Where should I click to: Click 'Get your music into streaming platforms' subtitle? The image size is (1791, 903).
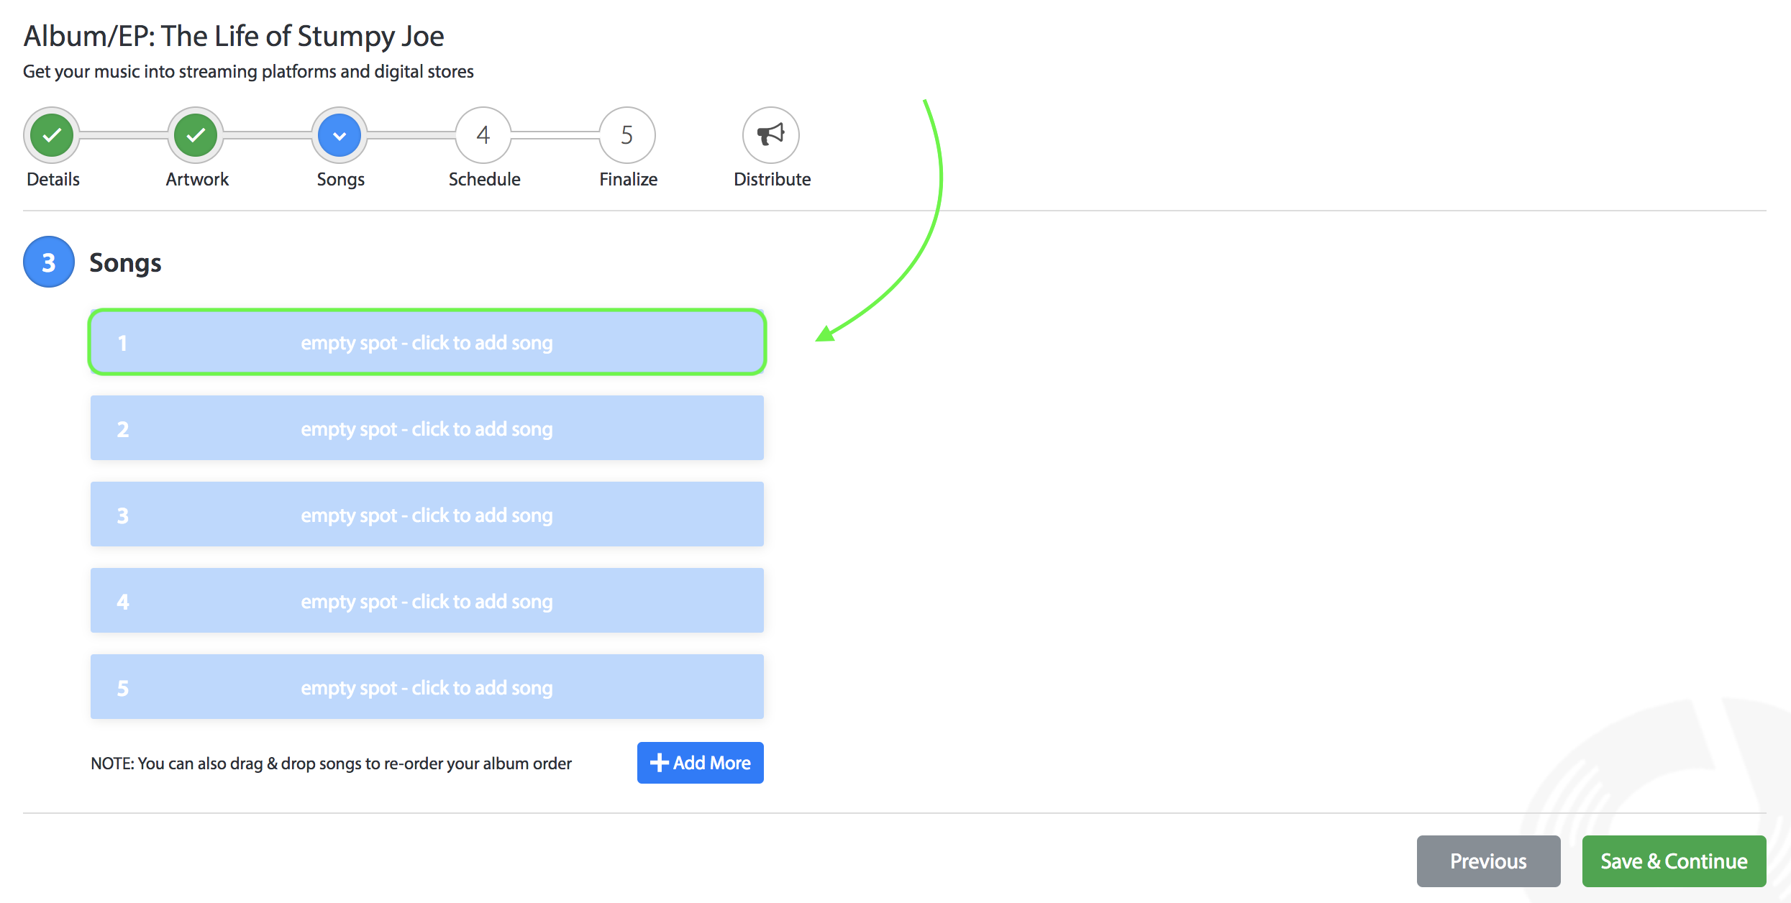248,72
